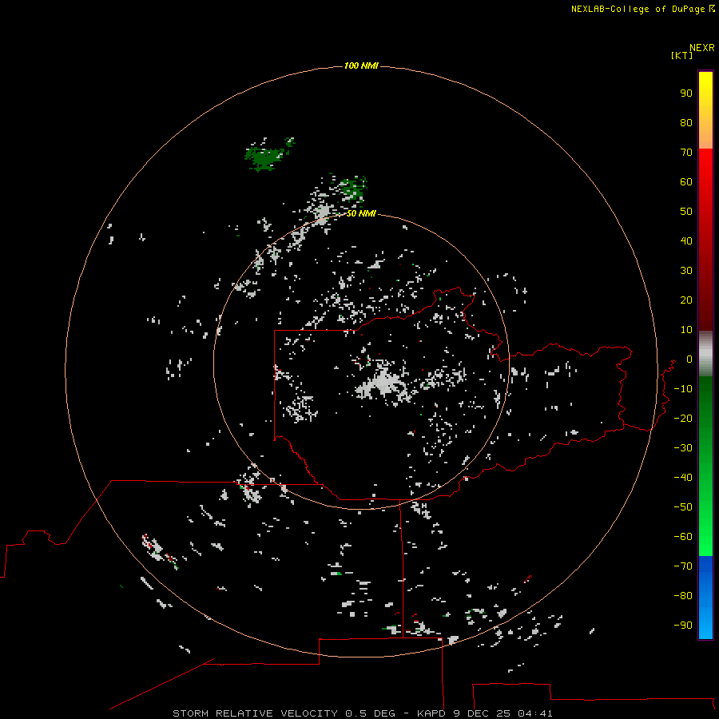Click the smaller green echo above 50 NMI label
Viewport: 719px width, 719px height.
pos(352,189)
